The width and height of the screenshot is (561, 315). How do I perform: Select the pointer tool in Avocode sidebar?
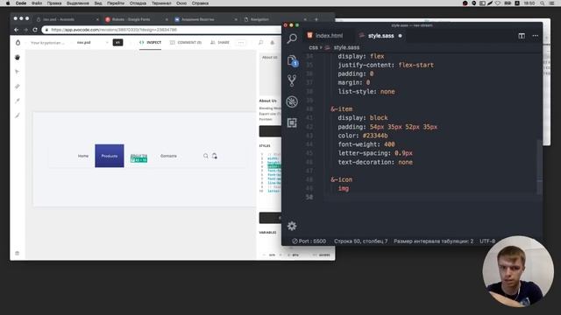[18, 72]
